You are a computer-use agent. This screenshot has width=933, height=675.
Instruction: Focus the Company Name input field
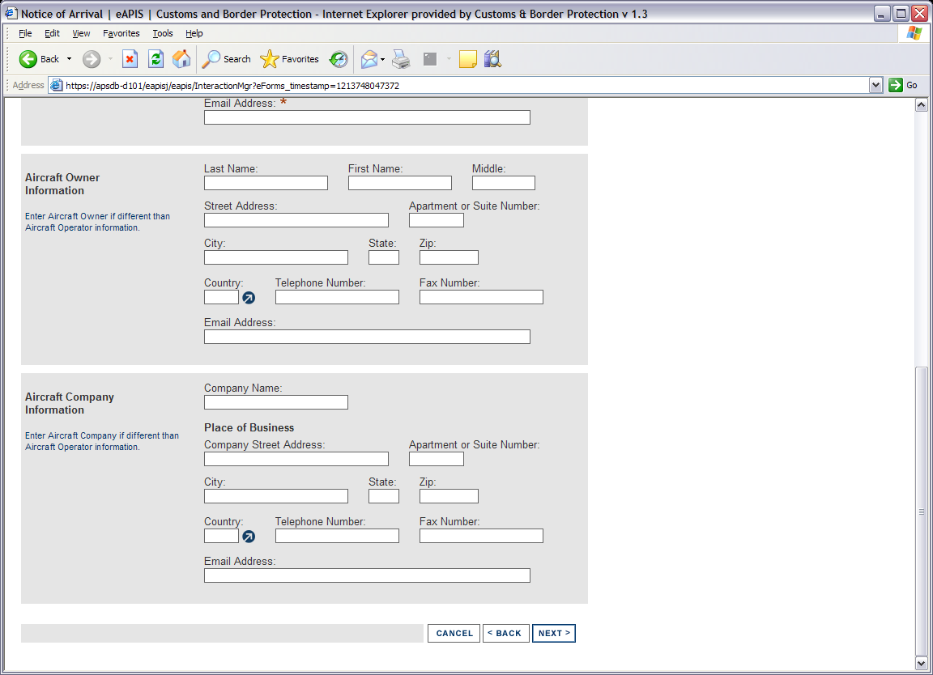pyautogui.click(x=275, y=402)
